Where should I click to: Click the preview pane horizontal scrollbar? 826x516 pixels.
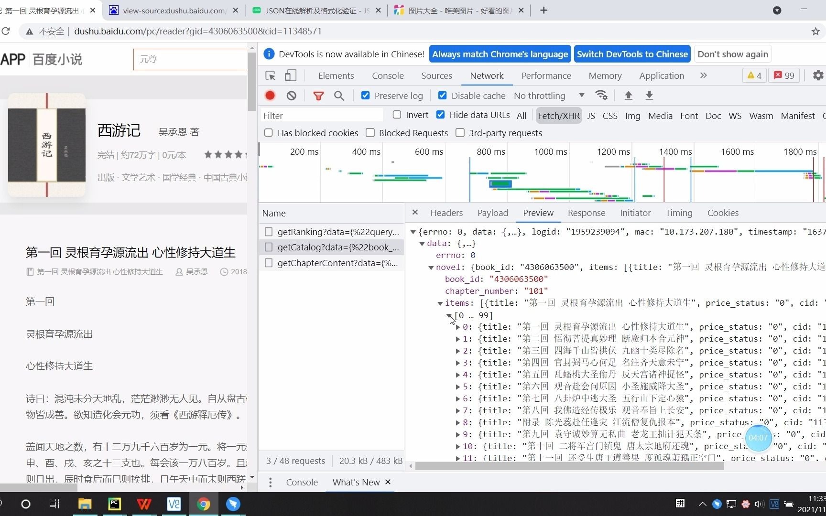[x=569, y=466]
